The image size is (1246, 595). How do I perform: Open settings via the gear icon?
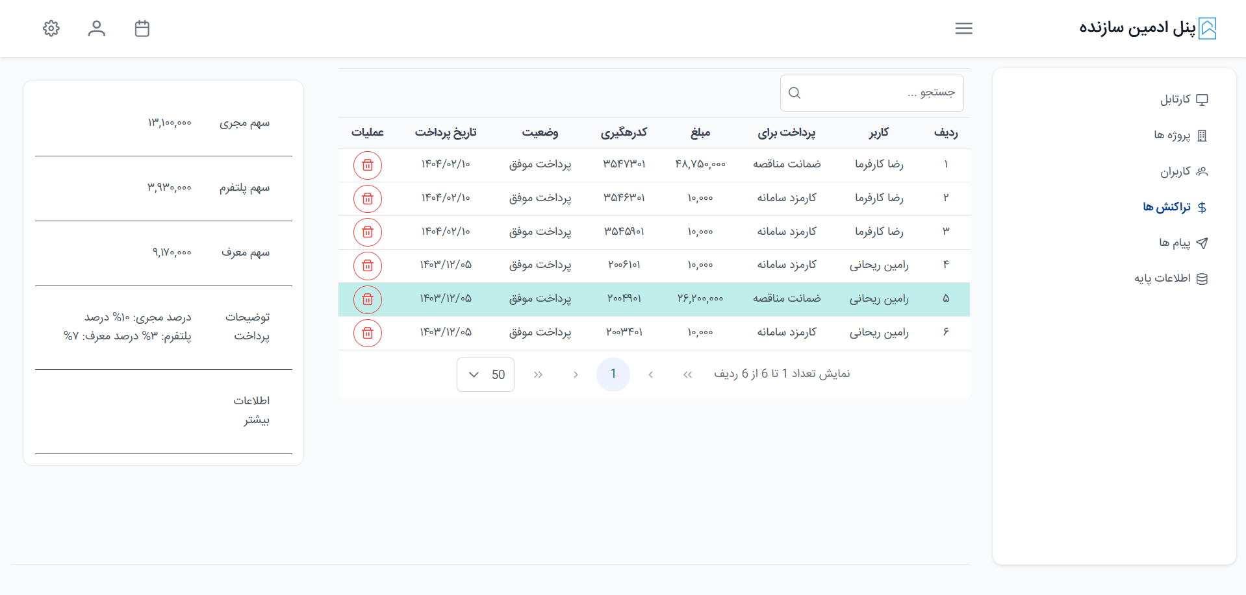tap(51, 29)
